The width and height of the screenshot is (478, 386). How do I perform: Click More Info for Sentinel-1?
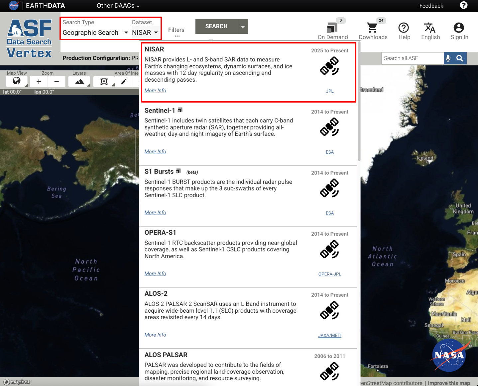155,151
